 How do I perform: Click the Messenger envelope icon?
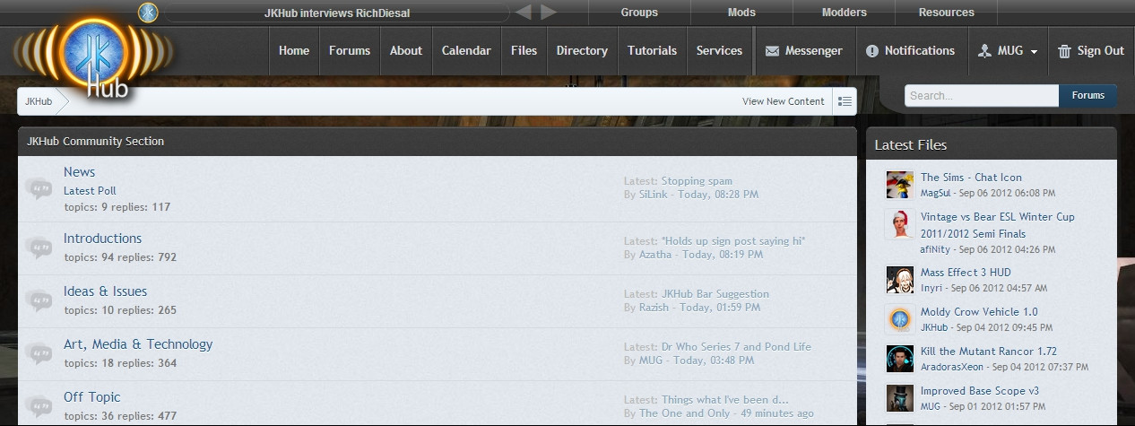point(772,52)
